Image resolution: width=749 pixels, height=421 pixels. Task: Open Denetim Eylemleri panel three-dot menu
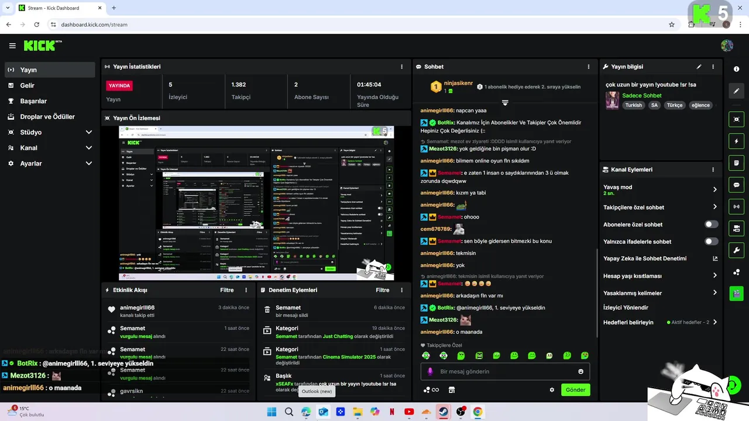pos(401,290)
